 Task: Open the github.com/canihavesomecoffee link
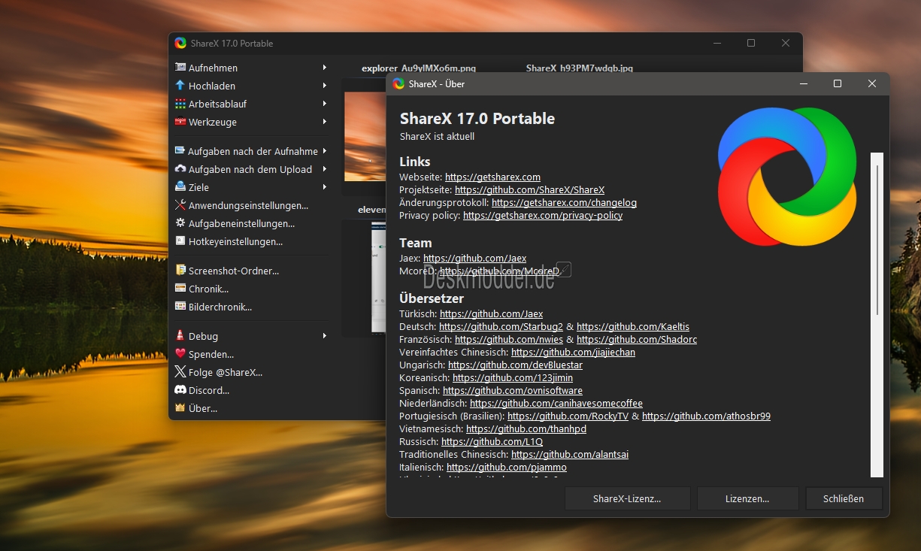click(x=556, y=404)
